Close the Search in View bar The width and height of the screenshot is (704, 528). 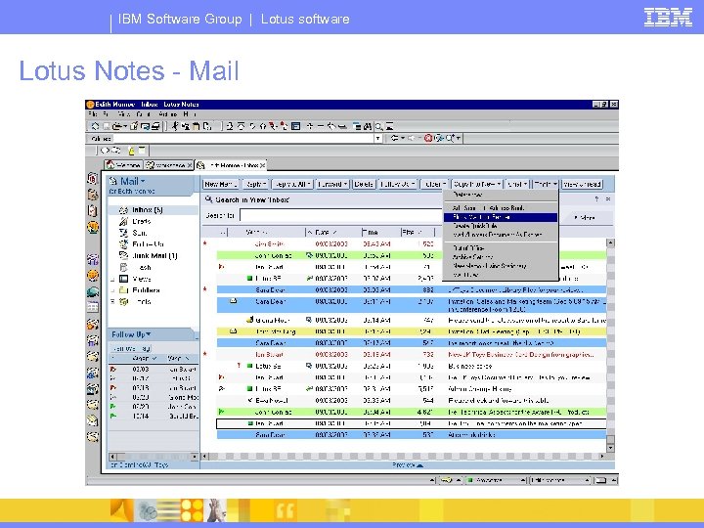[608, 198]
